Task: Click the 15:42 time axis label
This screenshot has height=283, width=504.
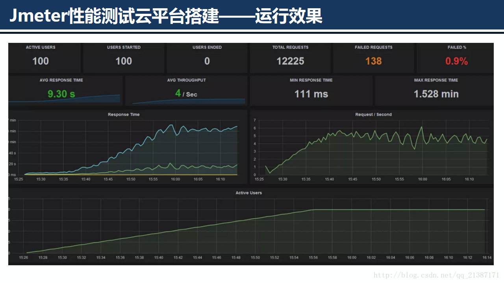Action: click(178, 258)
